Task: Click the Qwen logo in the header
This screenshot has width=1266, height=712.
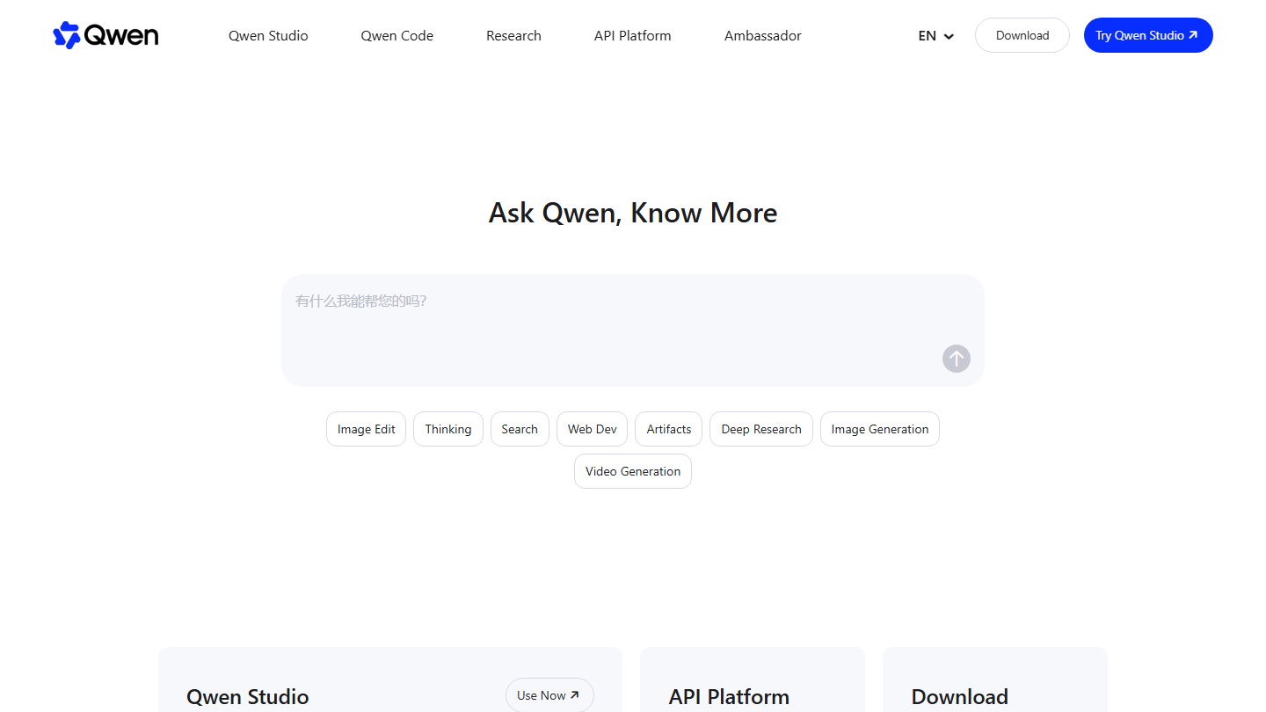Action: pos(105,35)
